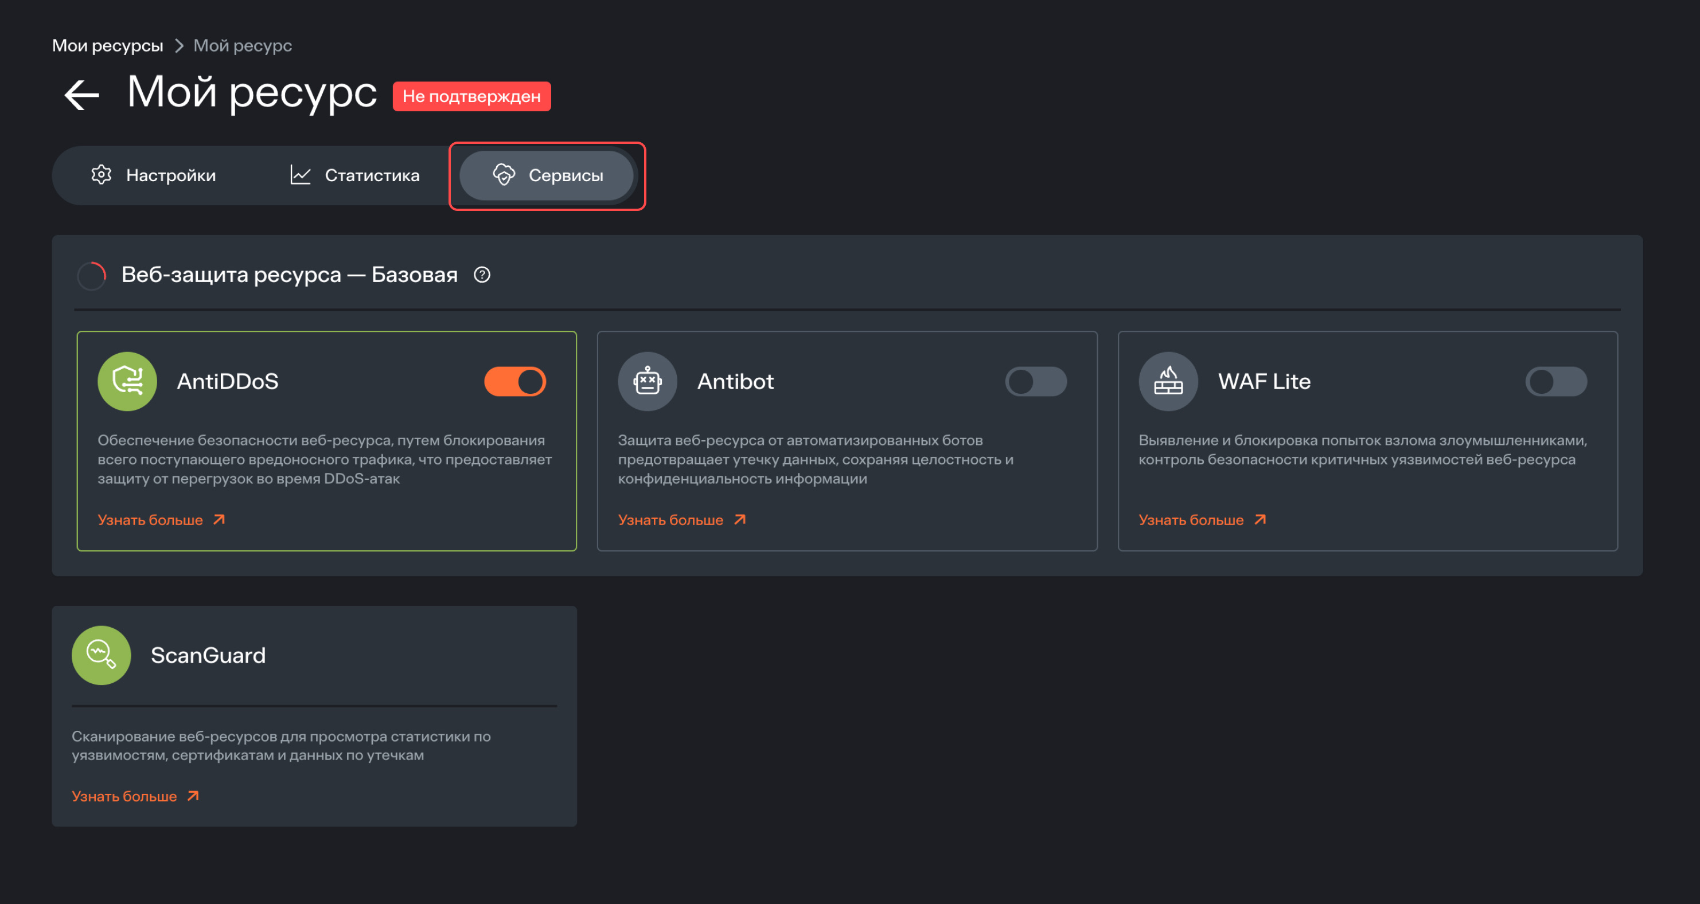Image resolution: width=1700 pixels, height=904 pixels.
Task: Open Узнать больше link under AntiDDoS
Action: 161,519
